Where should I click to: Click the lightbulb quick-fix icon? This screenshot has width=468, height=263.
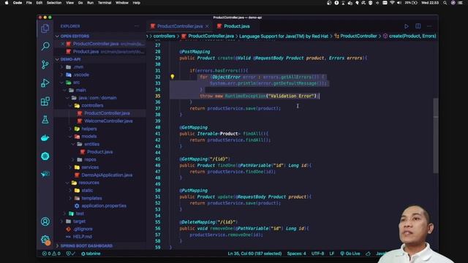[x=173, y=77]
